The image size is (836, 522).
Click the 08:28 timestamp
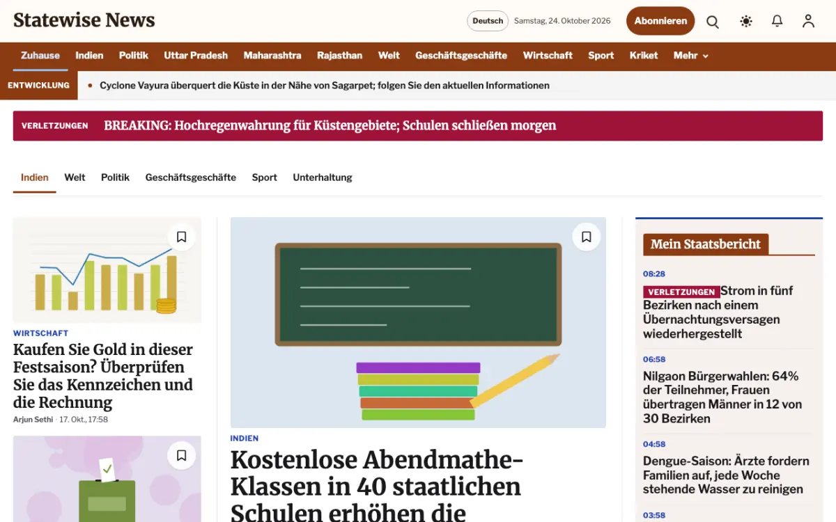654,274
